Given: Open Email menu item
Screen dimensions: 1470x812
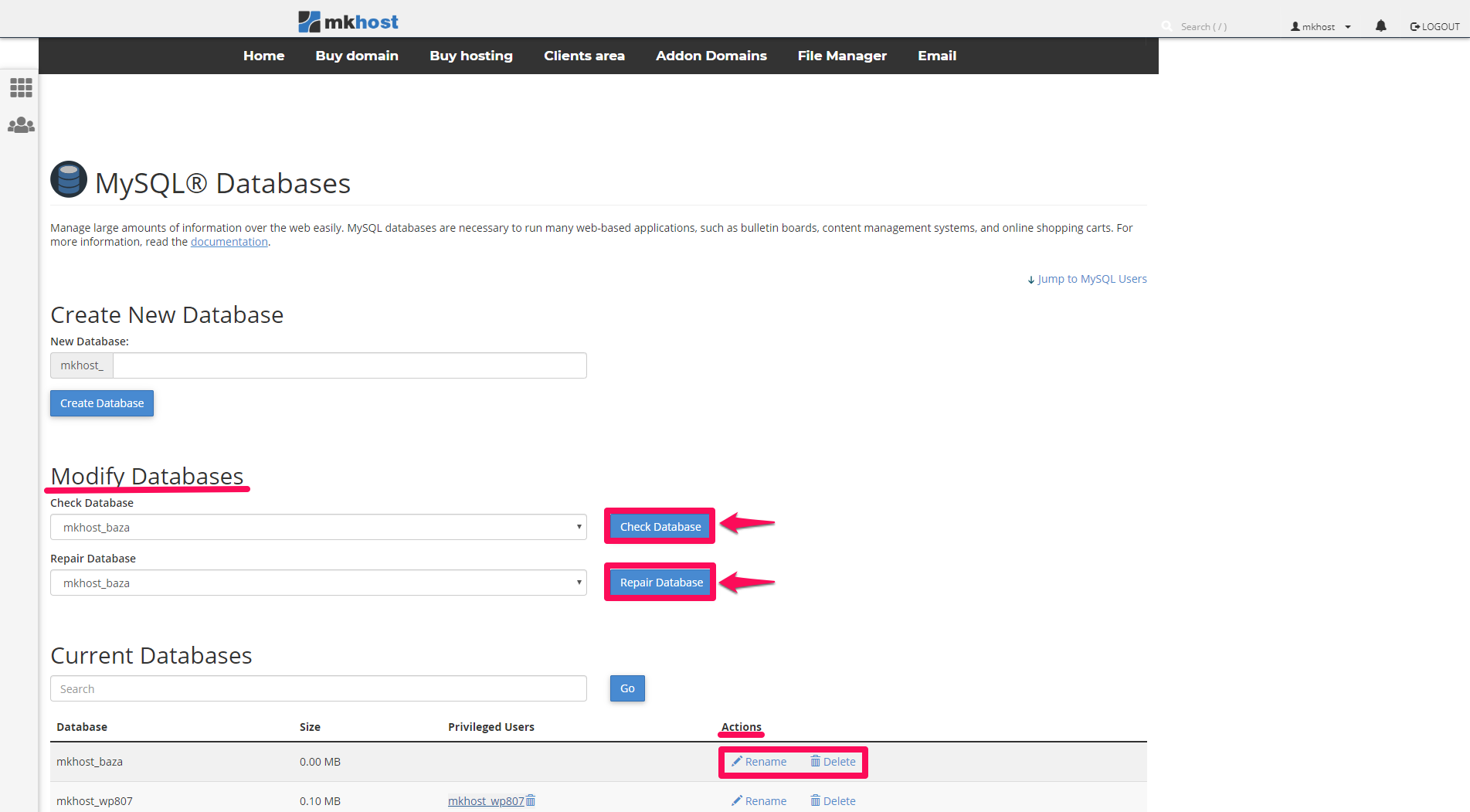Looking at the screenshot, I should point(937,56).
